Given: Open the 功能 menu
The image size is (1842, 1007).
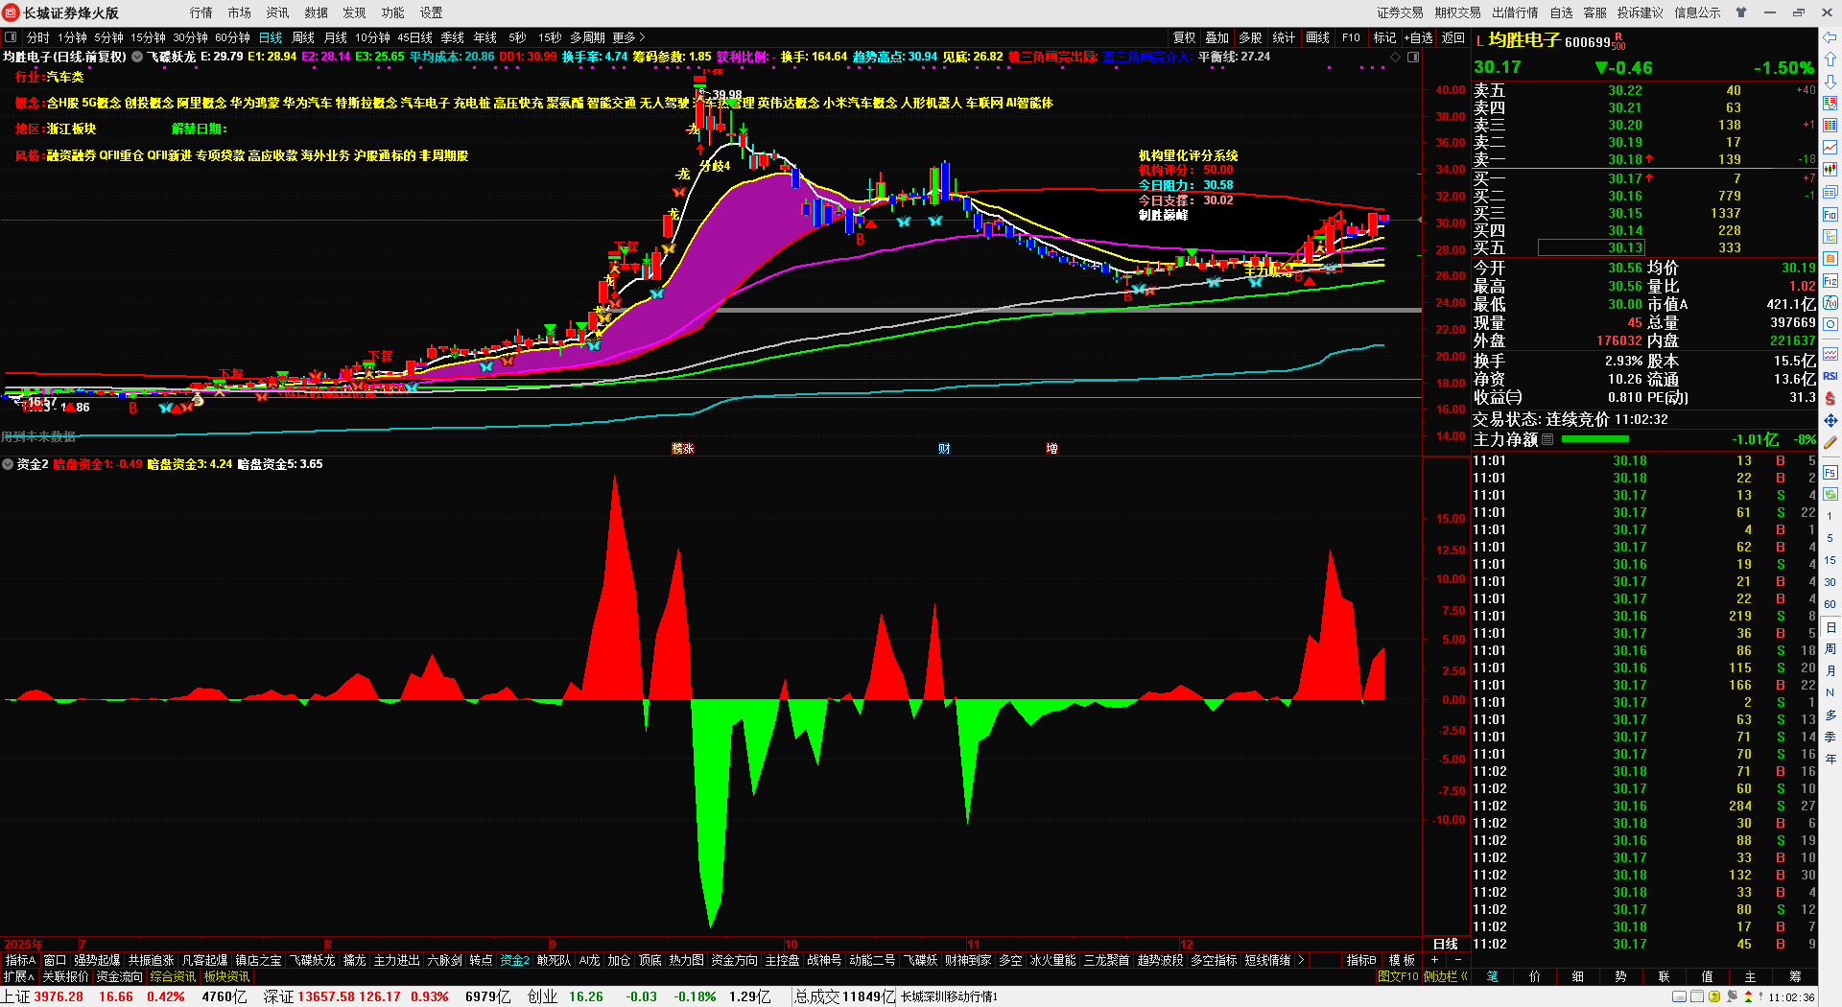Looking at the screenshot, I should click(393, 12).
